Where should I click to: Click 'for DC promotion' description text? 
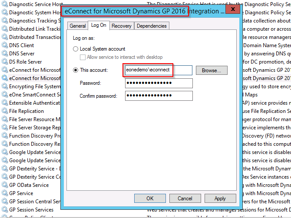(x=267, y=62)
